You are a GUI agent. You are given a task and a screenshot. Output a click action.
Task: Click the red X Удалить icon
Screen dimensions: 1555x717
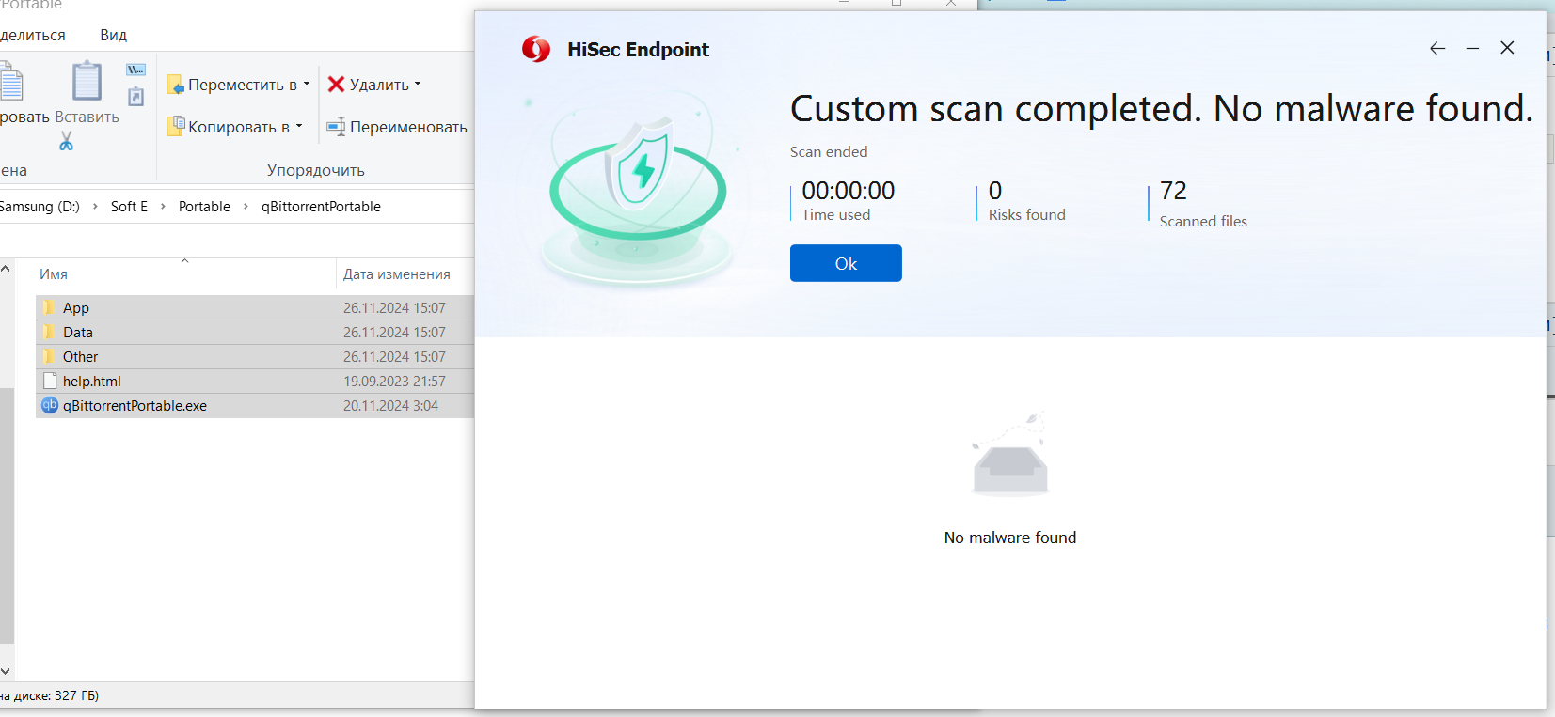coord(336,84)
